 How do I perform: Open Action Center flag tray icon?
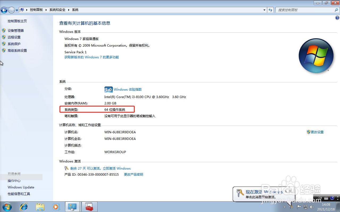(x=299, y=207)
